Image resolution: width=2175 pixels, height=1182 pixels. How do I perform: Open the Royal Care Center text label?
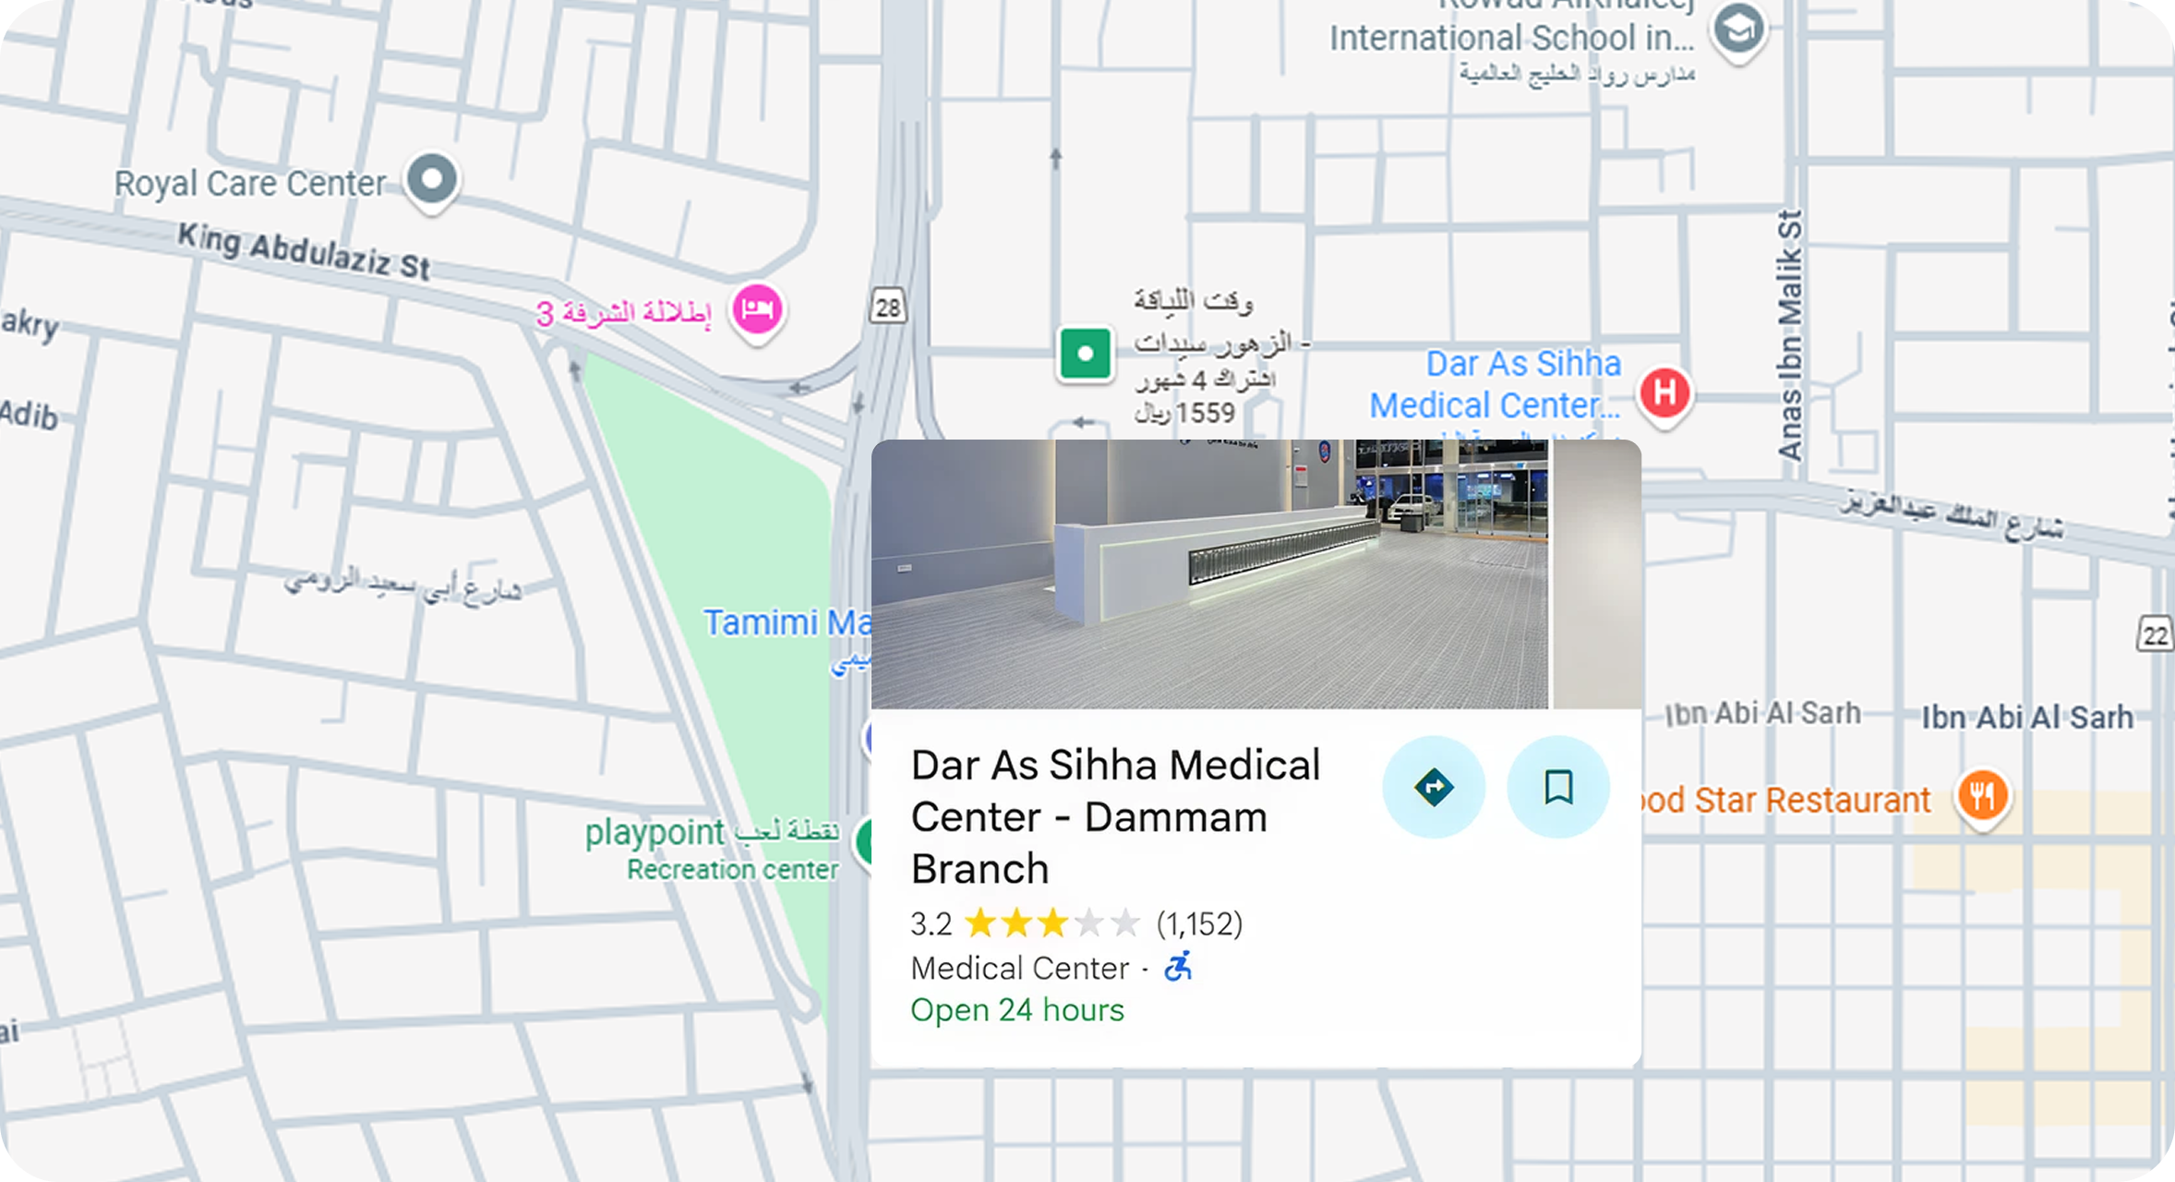[250, 184]
